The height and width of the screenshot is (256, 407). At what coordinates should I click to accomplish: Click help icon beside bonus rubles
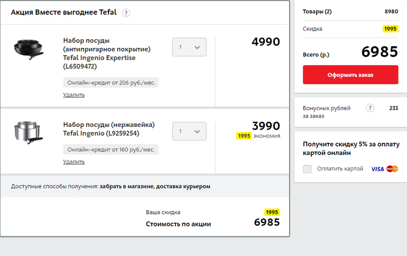[370, 108]
